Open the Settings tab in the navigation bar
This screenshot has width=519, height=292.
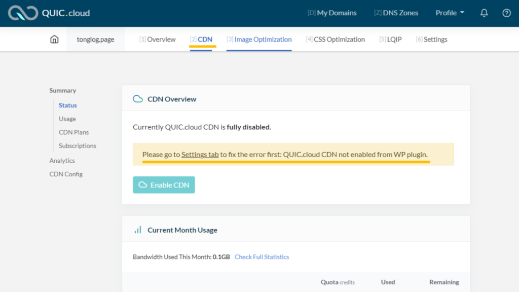432,39
